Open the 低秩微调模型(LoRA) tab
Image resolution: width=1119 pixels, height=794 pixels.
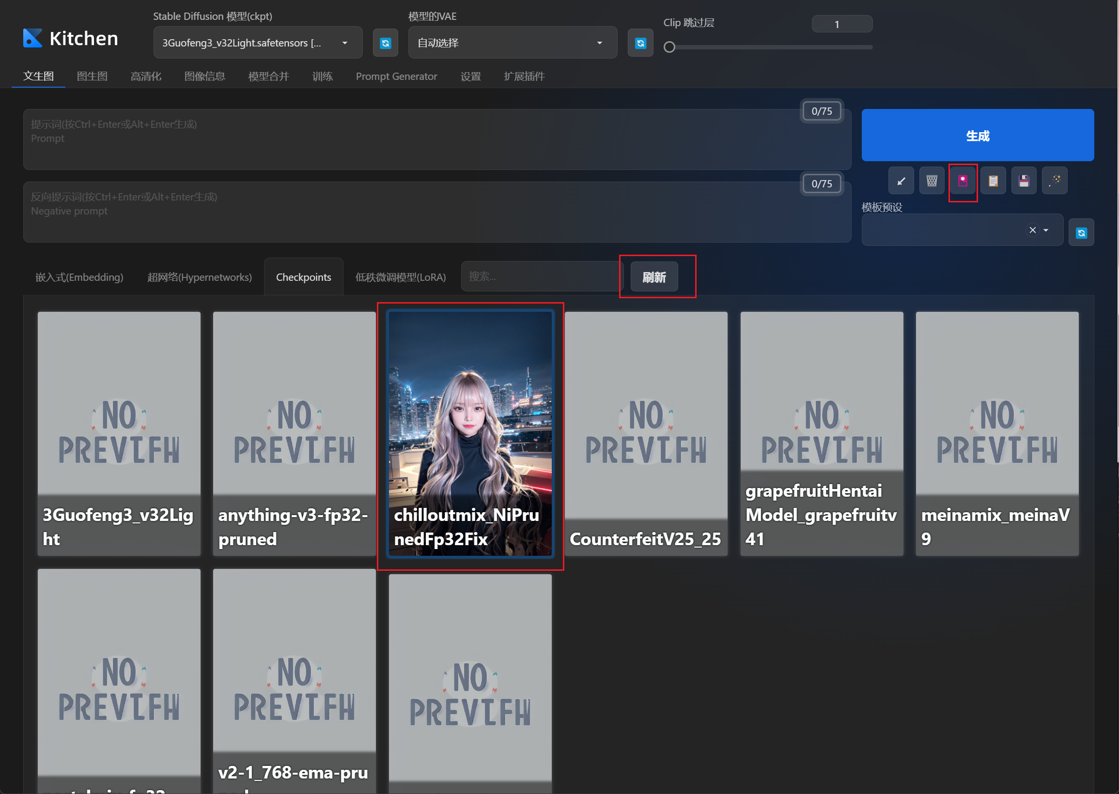[x=400, y=277]
